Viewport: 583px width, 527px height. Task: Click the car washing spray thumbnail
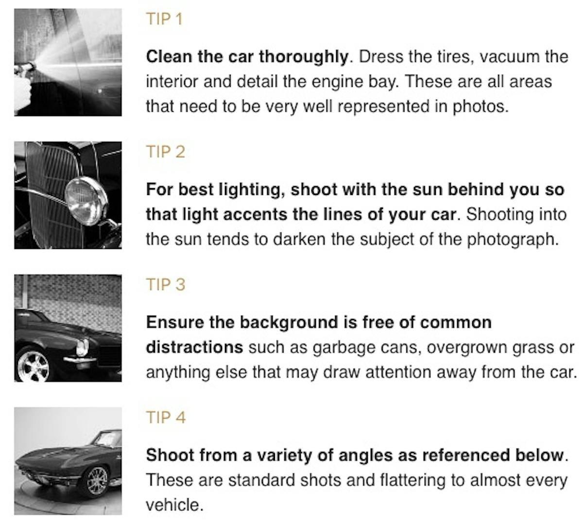click(68, 62)
